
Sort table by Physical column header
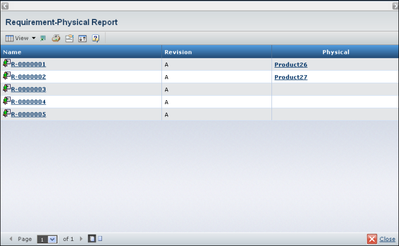pyautogui.click(x=336, y=52)
